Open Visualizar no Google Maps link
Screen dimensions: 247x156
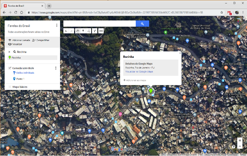(139, 72)
